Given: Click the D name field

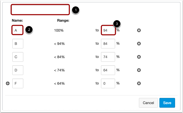Looking at the screenshot, I should pyautogui.click(x=18, y=70).
